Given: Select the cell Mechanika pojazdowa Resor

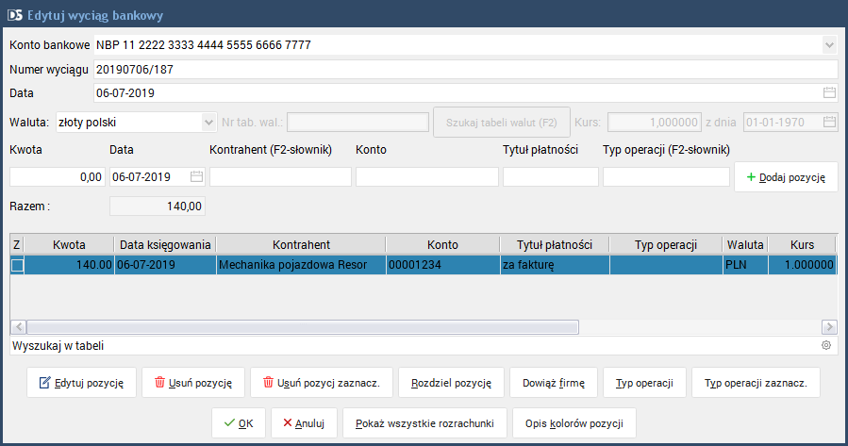Looking at the screenshot, I should pyautogui.click(x=301, y=265).
